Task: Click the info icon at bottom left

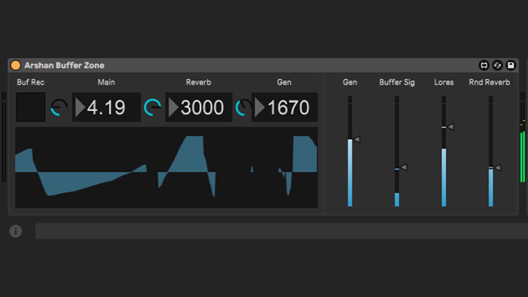Action: coord(16,231)
